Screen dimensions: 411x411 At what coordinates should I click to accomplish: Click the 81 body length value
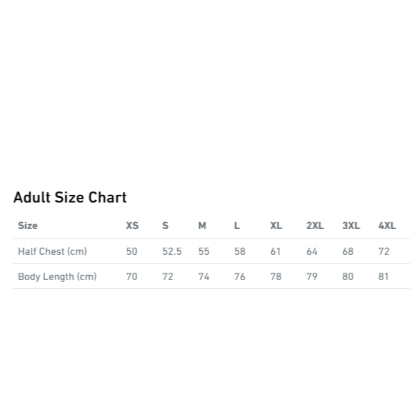pos(384,276)
